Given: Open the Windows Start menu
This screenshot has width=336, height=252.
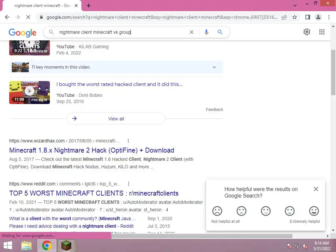Looking at the screenshot, I should [8, 245].
